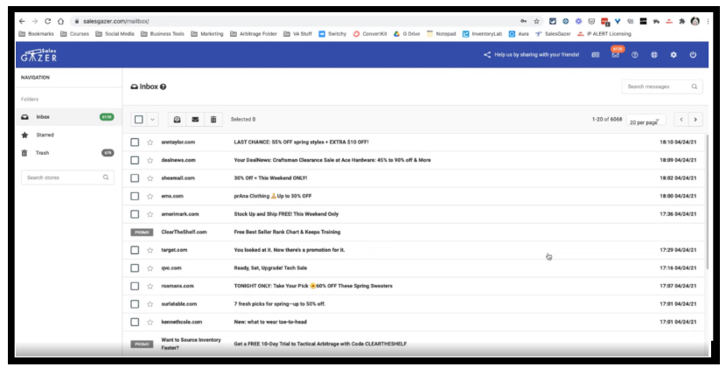Click the Search stores field
The height and width of the screenshot is (374, 726).
coord(67,177)
